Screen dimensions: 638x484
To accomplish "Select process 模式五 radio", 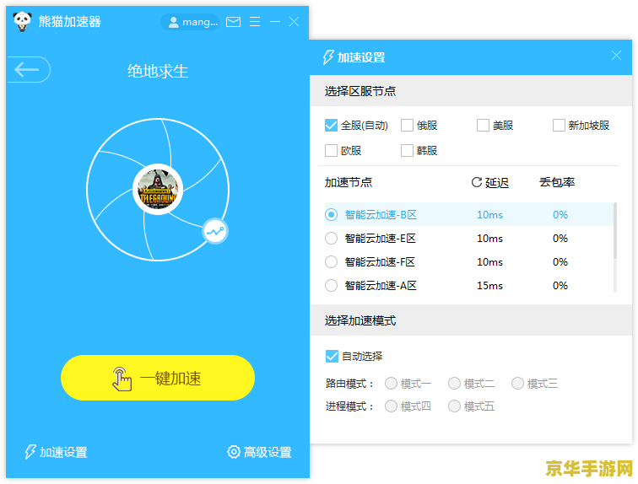I will (454, 406).
